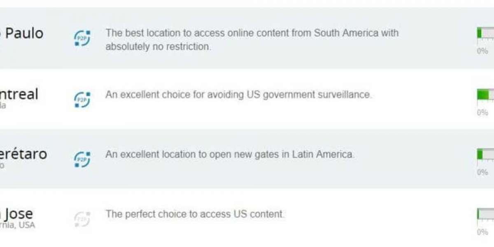The width and height of the screenshot is (494, 247).
Task: Click the San Jose server load bar
Action: point(485,214)
